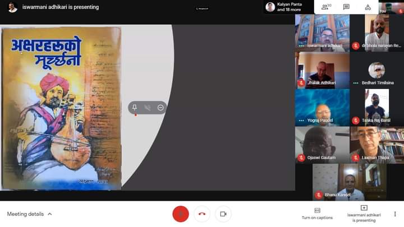Select Laxman Thapa video tile

tap(377, 145)
